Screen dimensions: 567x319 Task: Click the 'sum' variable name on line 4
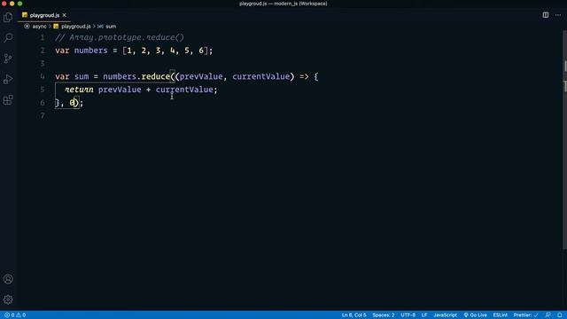coord(82,76)
